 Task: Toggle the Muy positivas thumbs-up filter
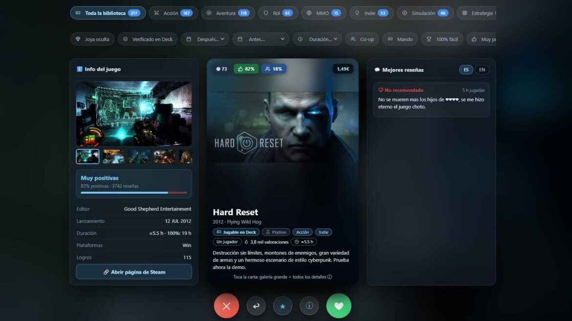coord(481,40)
